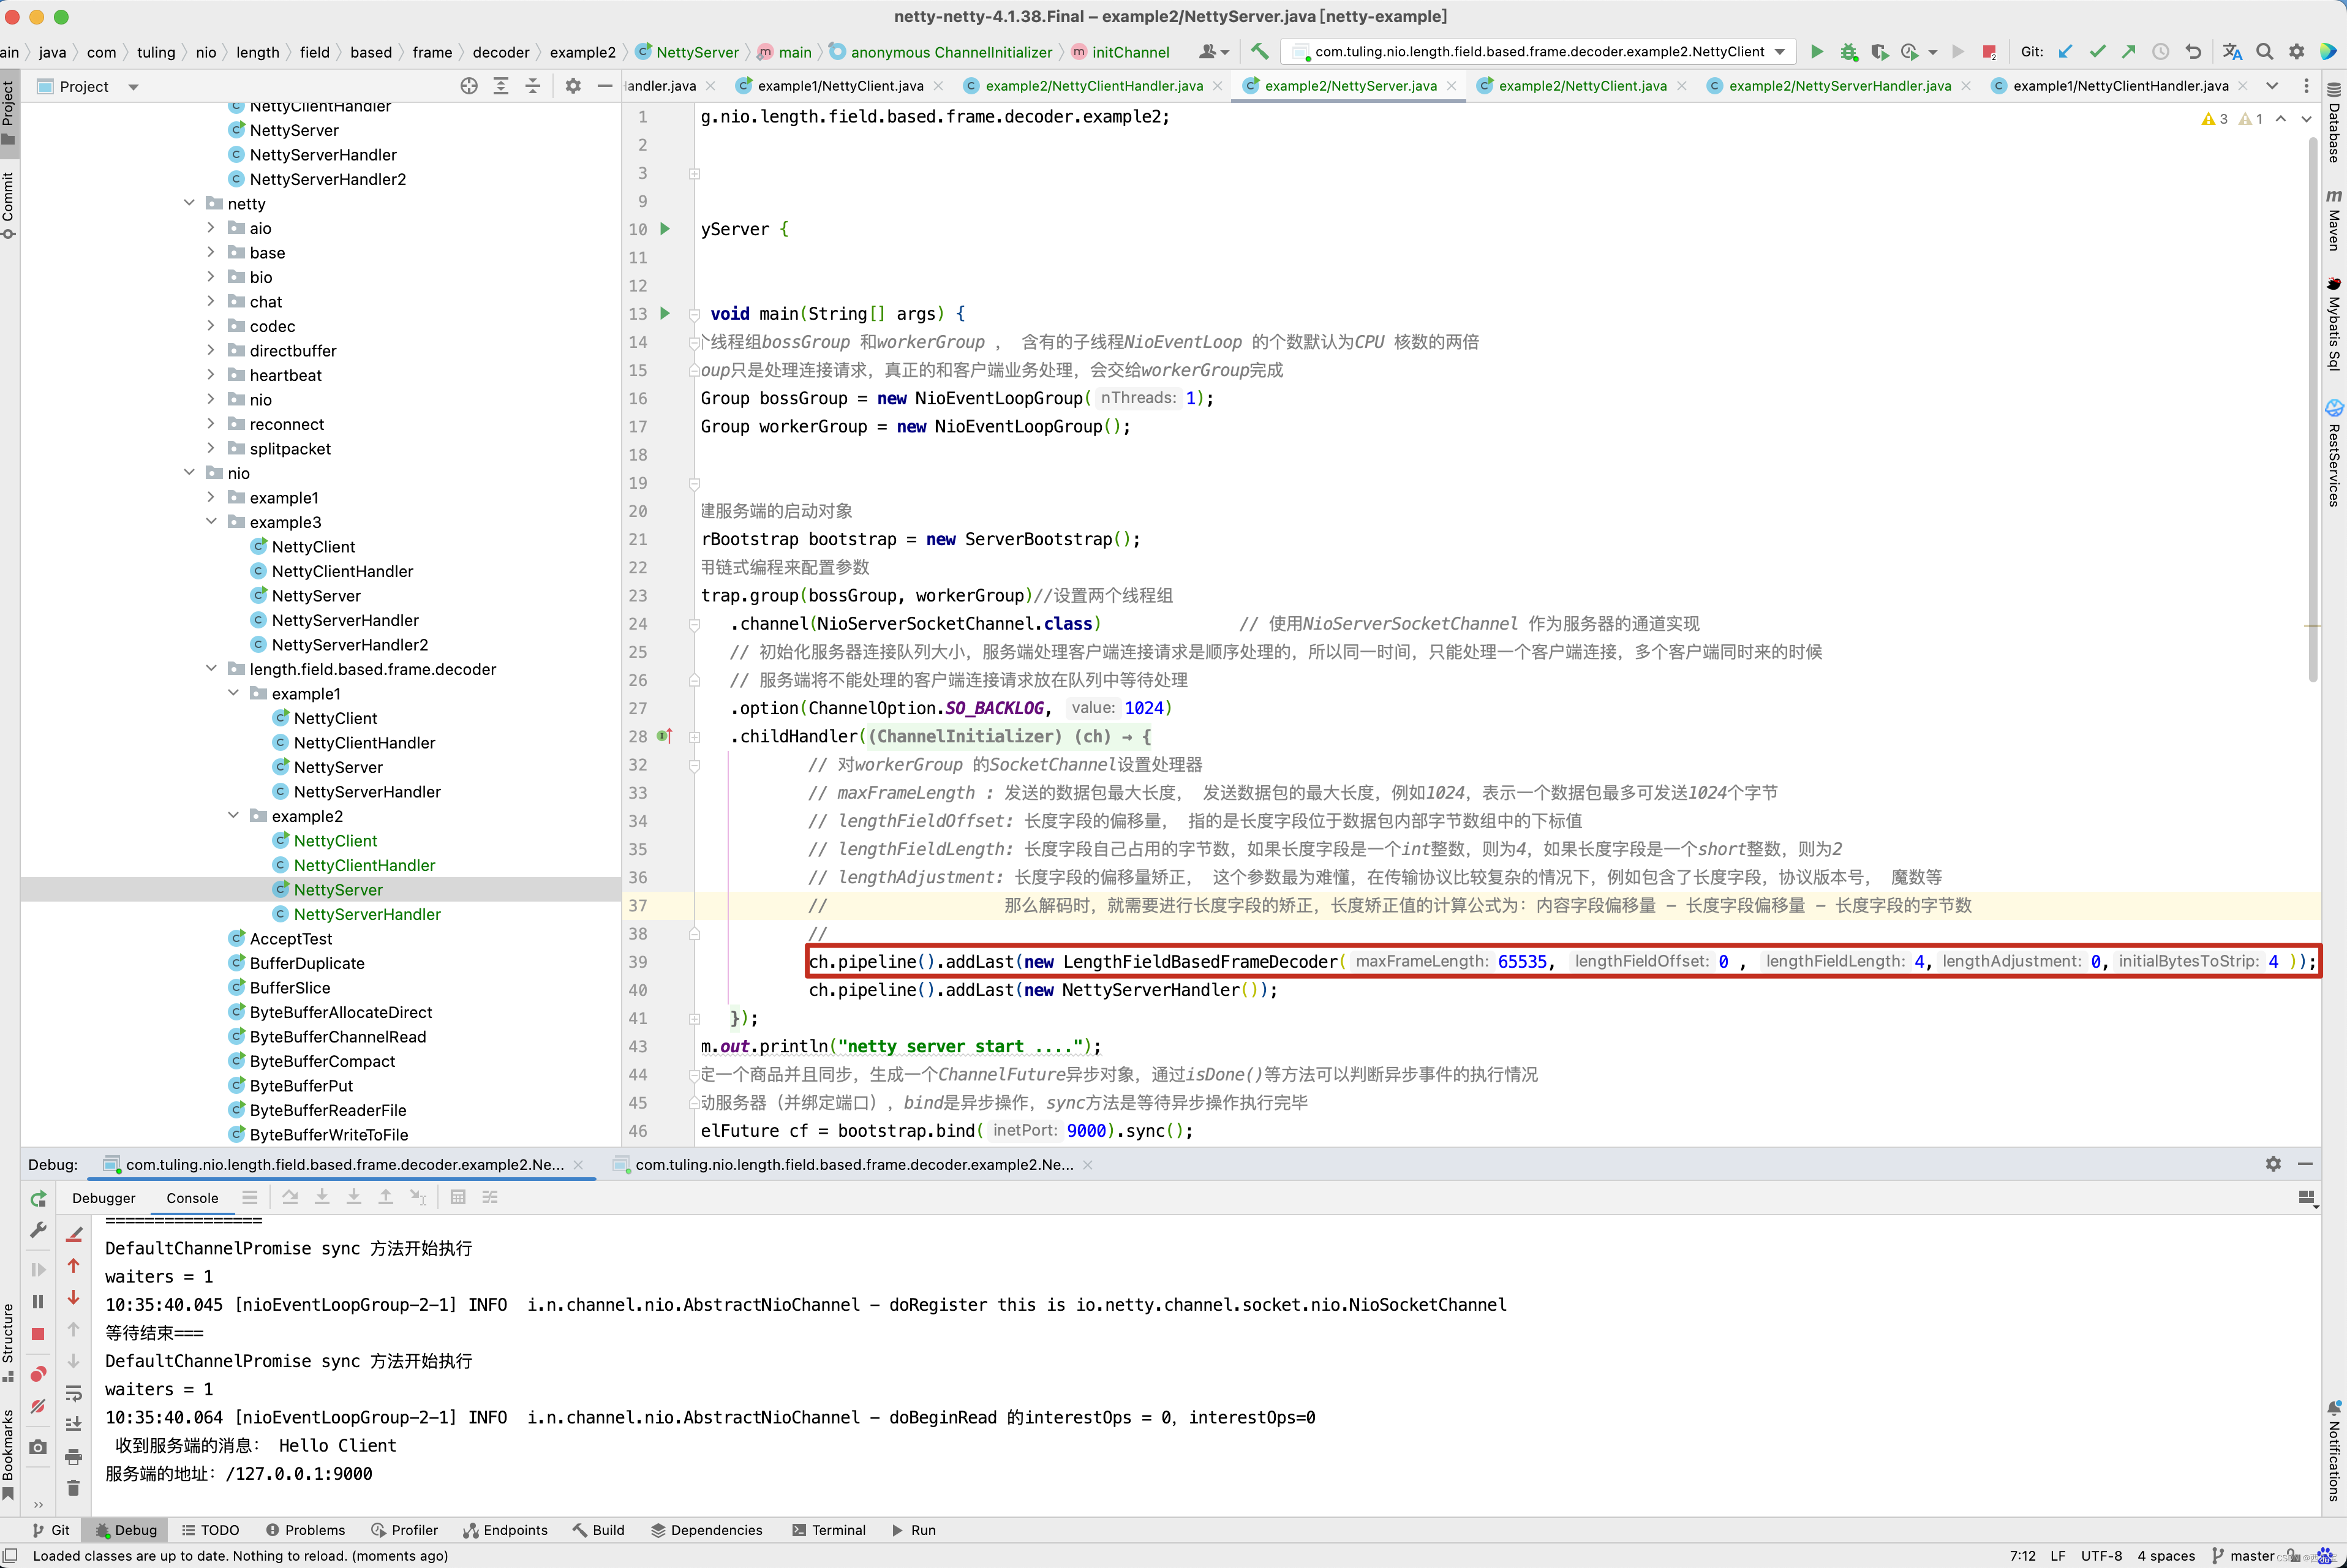Click the green Run button in toolbar

coord(1817,52)
